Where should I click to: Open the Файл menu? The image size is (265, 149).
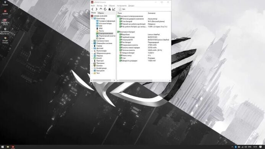pyautogui.click(x=93, y=6)
